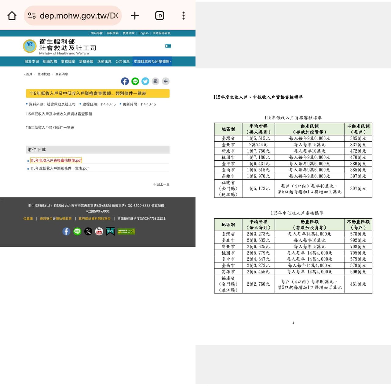Open the browser three-dot menu
391x391 pixels.
click(184, 16)
